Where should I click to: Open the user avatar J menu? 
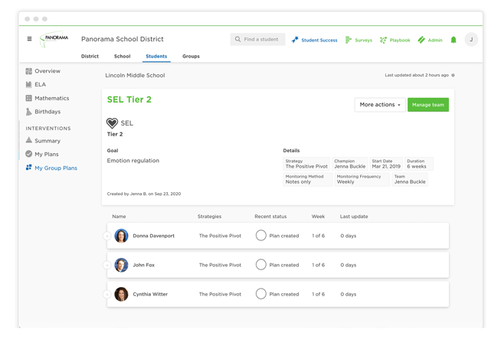tap(471, 39)
